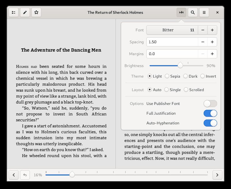
Task: Increase font size with plus button
Action: tap(212, 30)
